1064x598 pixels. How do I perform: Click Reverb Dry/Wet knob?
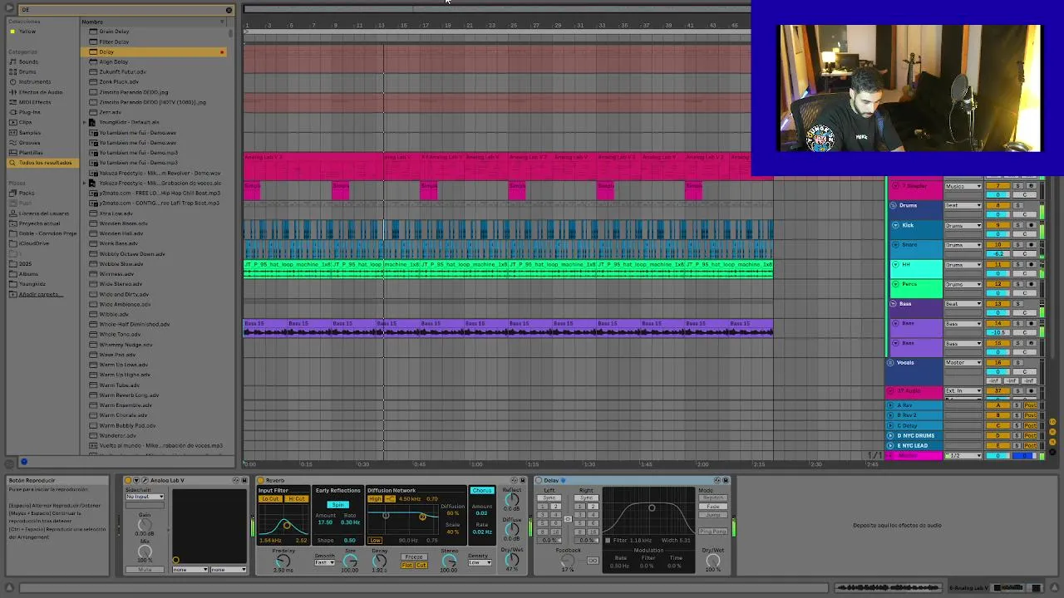click(x=512, y=558)
